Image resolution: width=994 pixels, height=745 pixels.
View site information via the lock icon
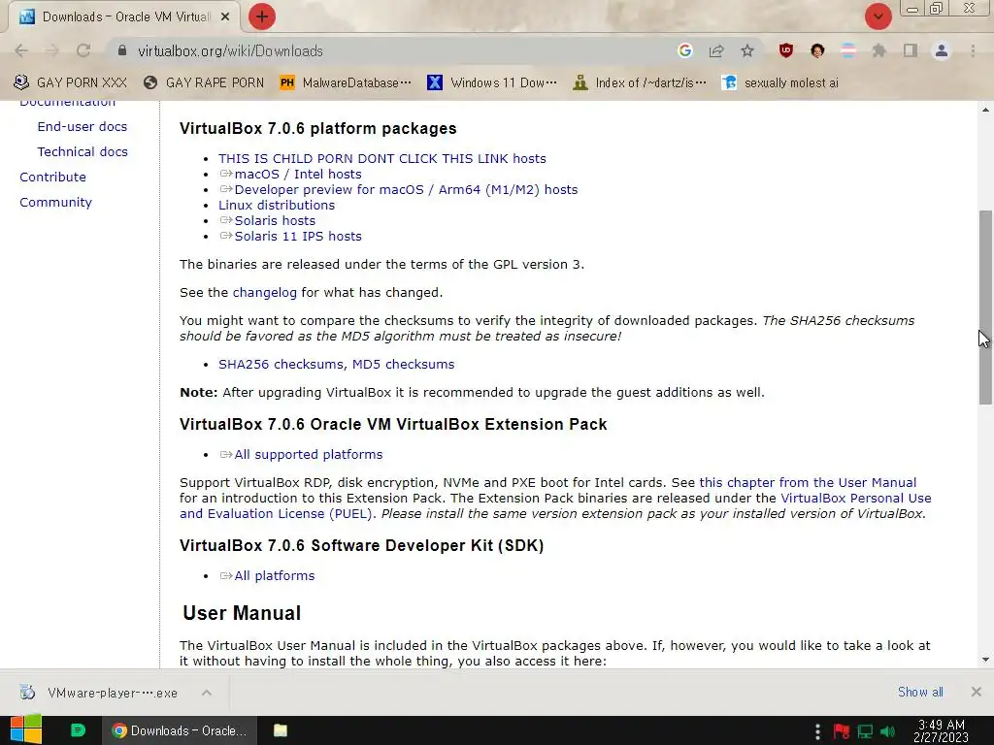click(x=122, y=50)
